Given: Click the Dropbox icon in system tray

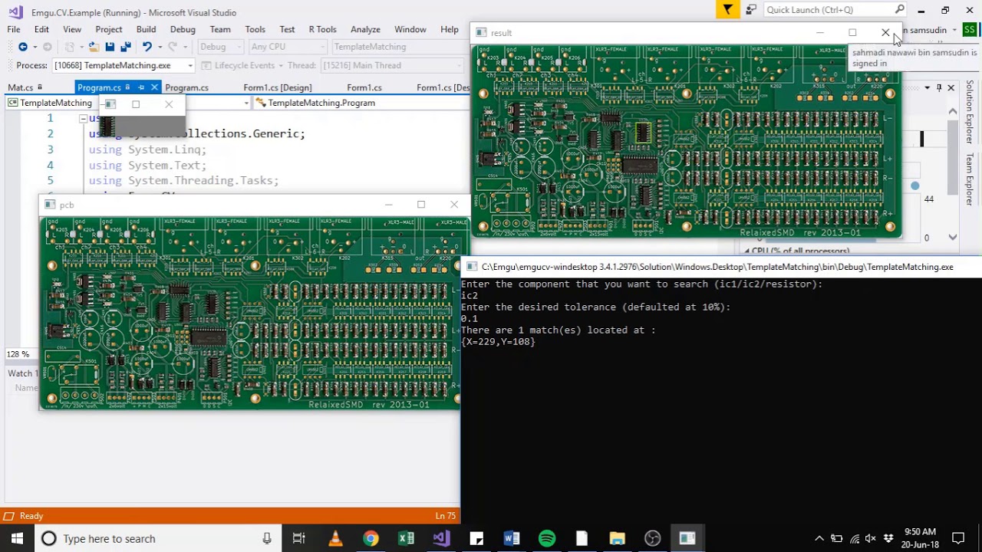Looking at the screenshot, I should coord(888,538).
